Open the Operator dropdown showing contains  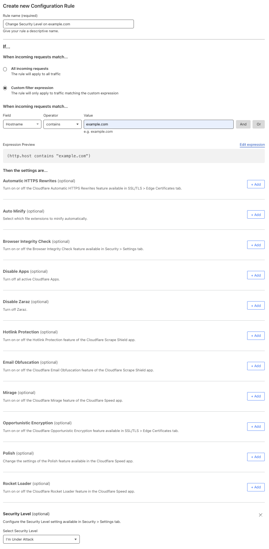(x=63, y=124)
